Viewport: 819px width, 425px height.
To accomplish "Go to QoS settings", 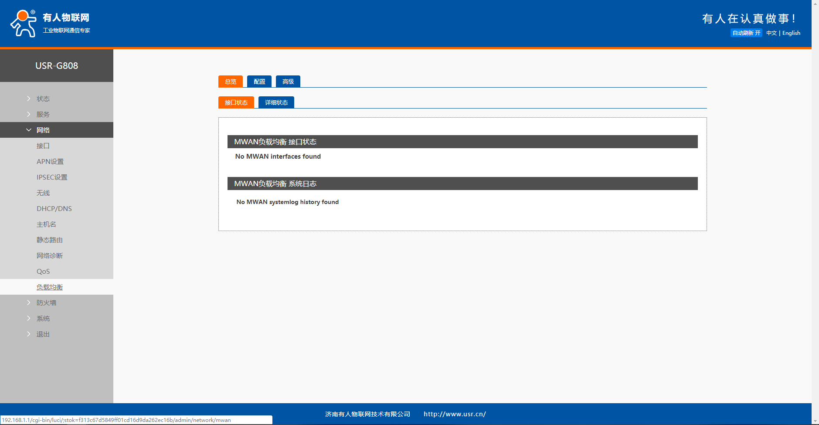I will point(43,272).
